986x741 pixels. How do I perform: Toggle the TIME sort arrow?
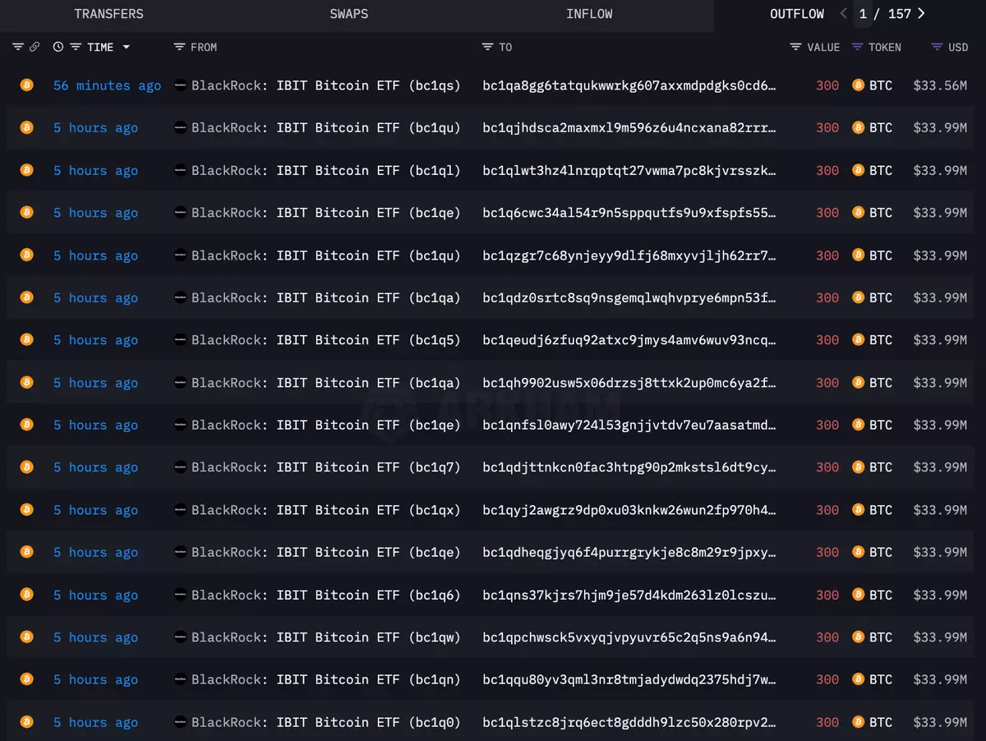pos(127,47)
